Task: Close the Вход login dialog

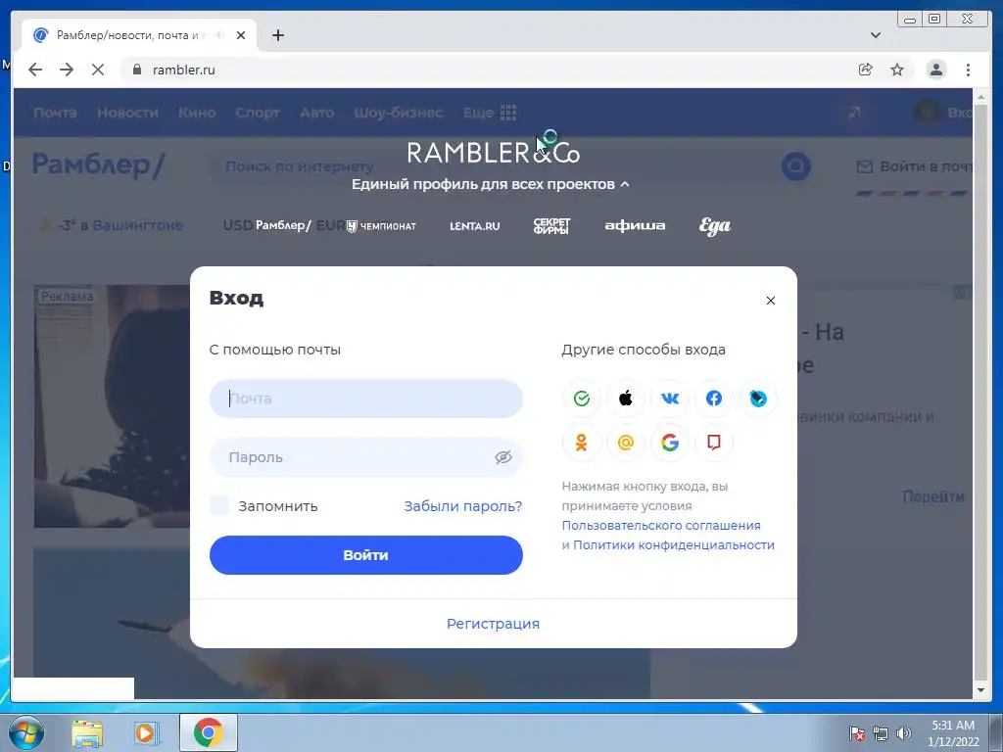Action: (x=770, y=301)
